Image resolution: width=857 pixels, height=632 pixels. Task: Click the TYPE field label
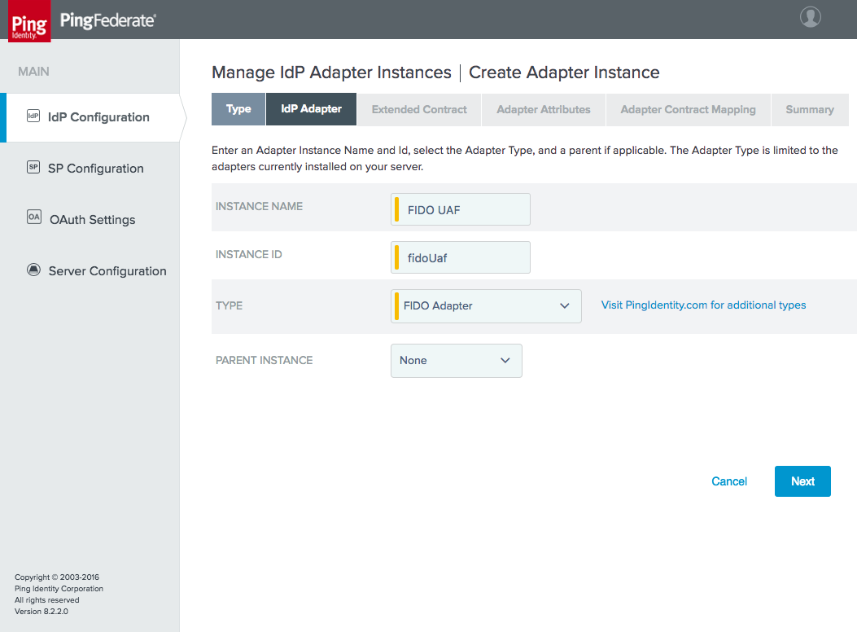[x=229, y=305]
